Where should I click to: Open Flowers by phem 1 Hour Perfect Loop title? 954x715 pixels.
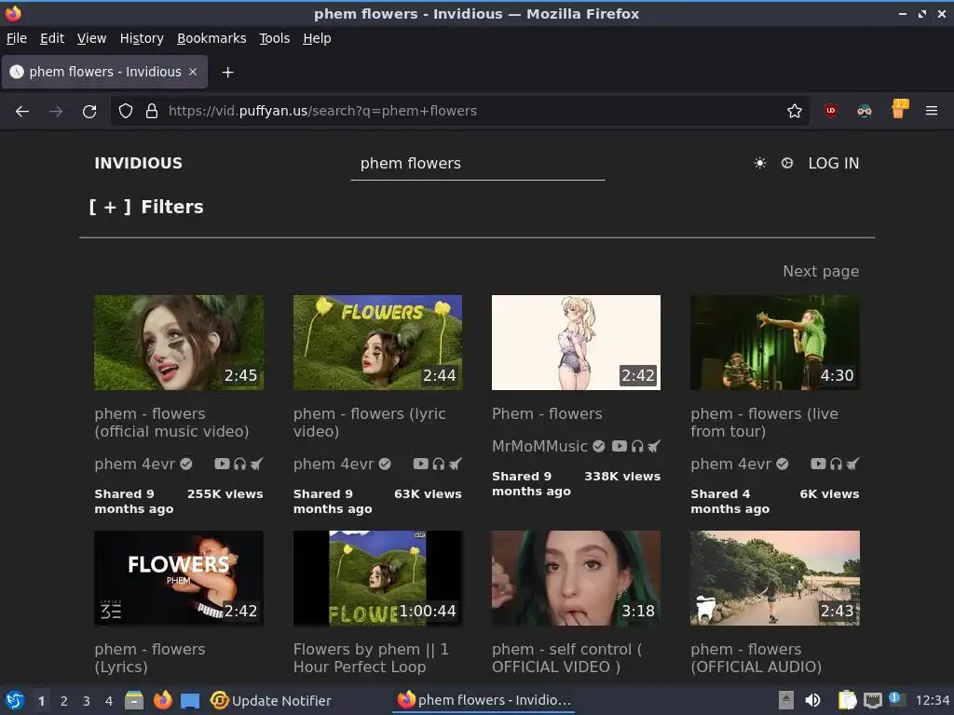[371, 658]
